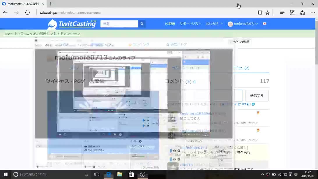
Task: Click the gear beside the upper mixer speaker
Action: 179,151
